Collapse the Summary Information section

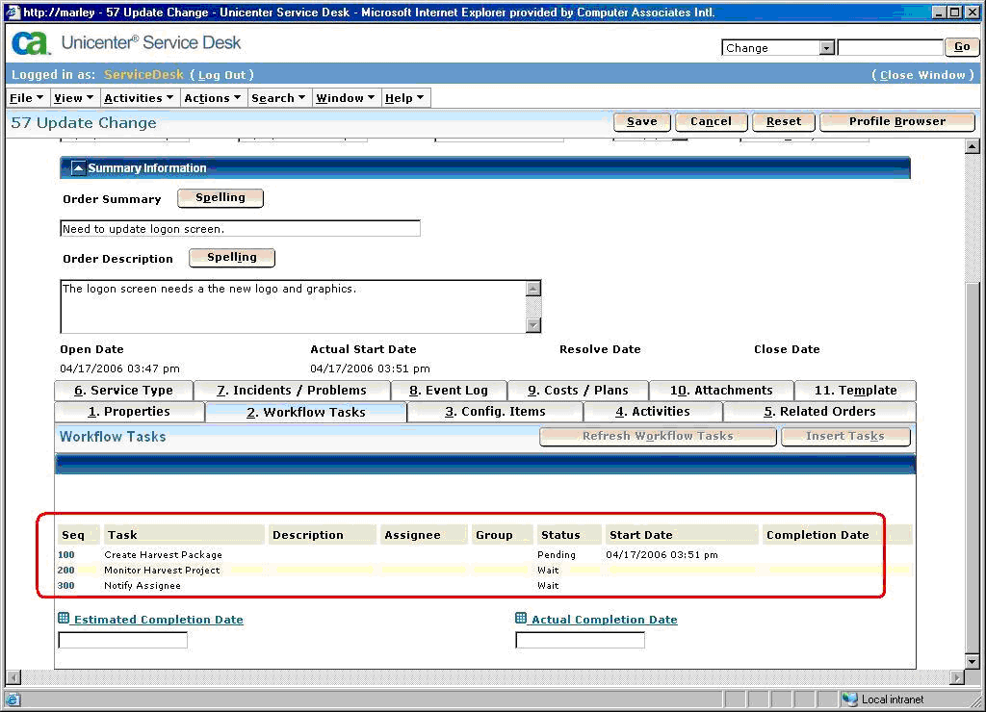point(78,168)
